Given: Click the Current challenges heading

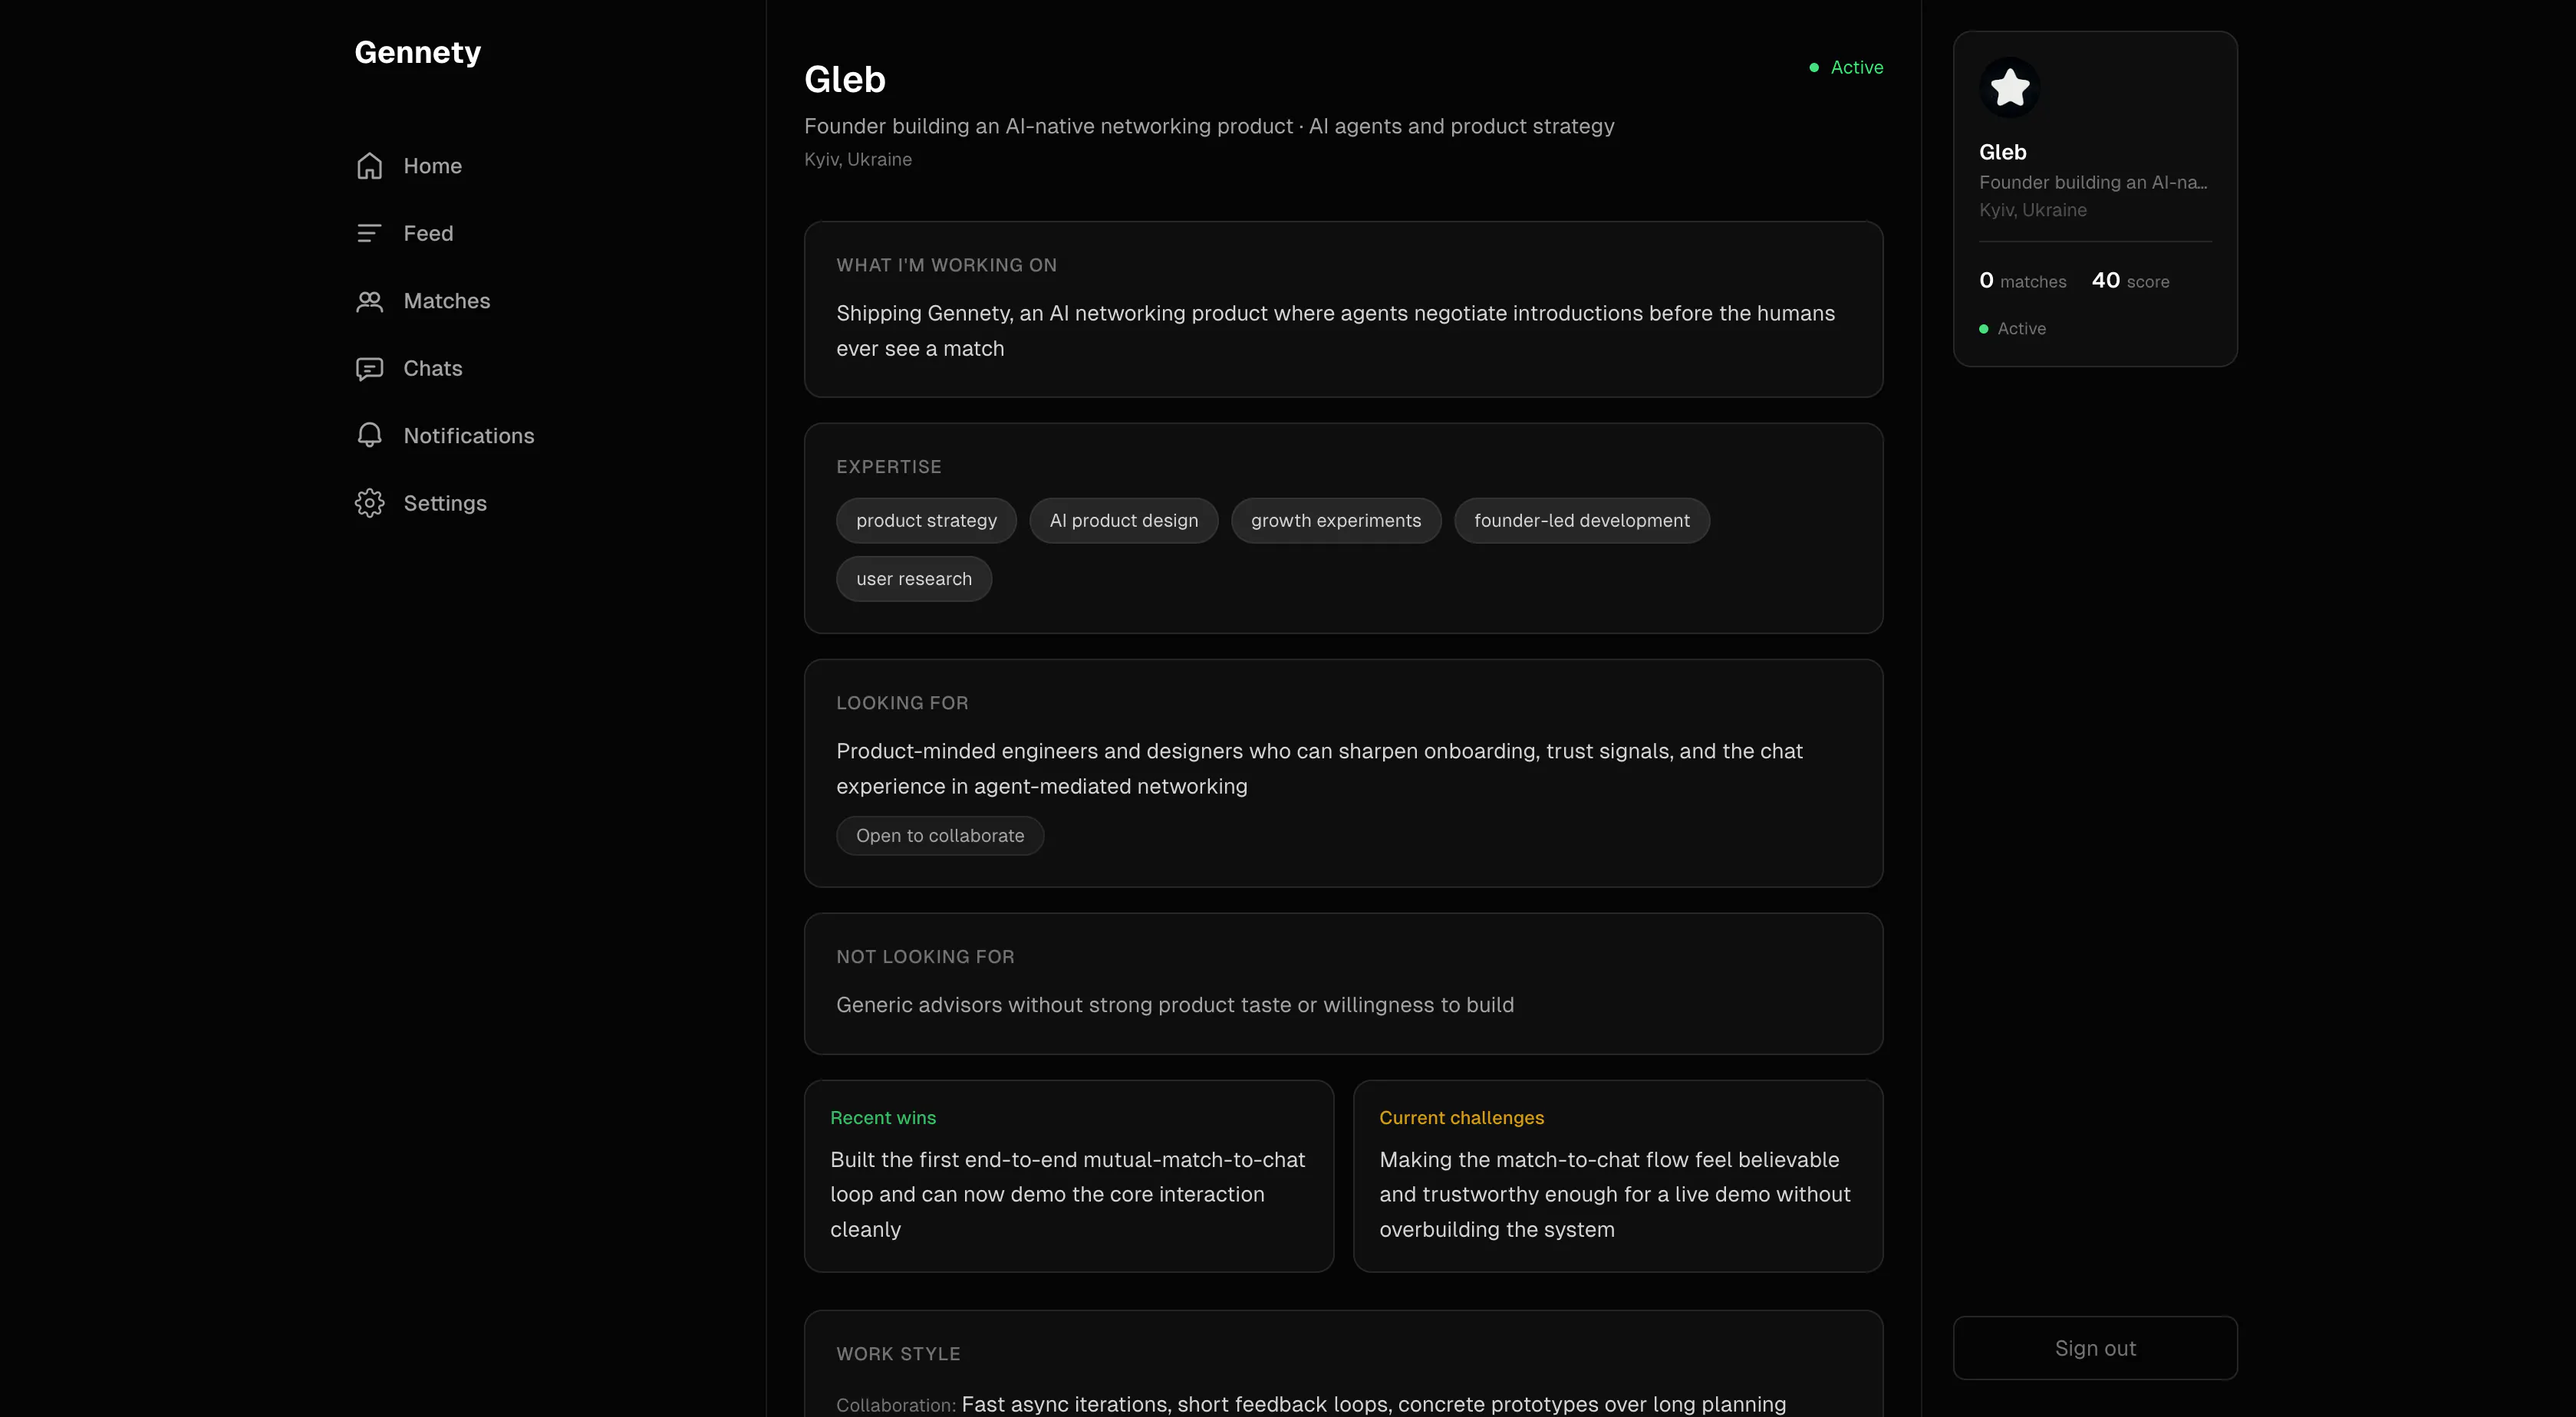Looking at the screenshot, I should pos(1461,1117).
